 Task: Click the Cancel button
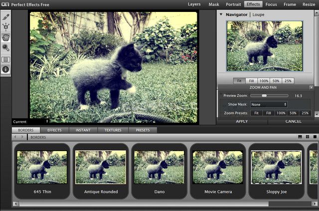293,122
